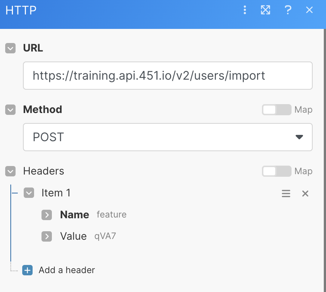Click the Name field arrow icon

click(x=47, y=215)
